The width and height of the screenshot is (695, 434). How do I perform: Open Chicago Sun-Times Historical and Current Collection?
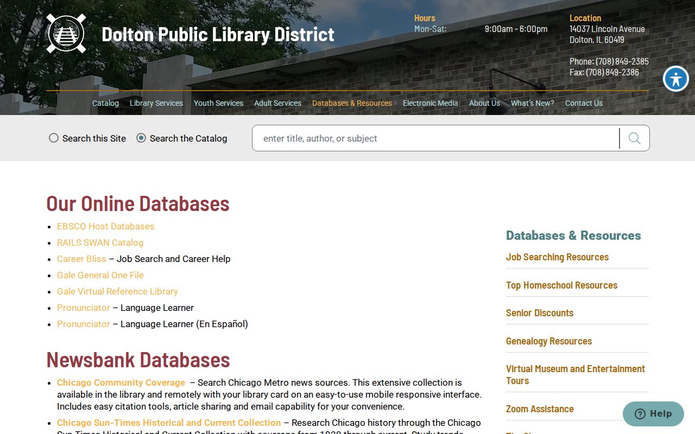pos(169,423)
